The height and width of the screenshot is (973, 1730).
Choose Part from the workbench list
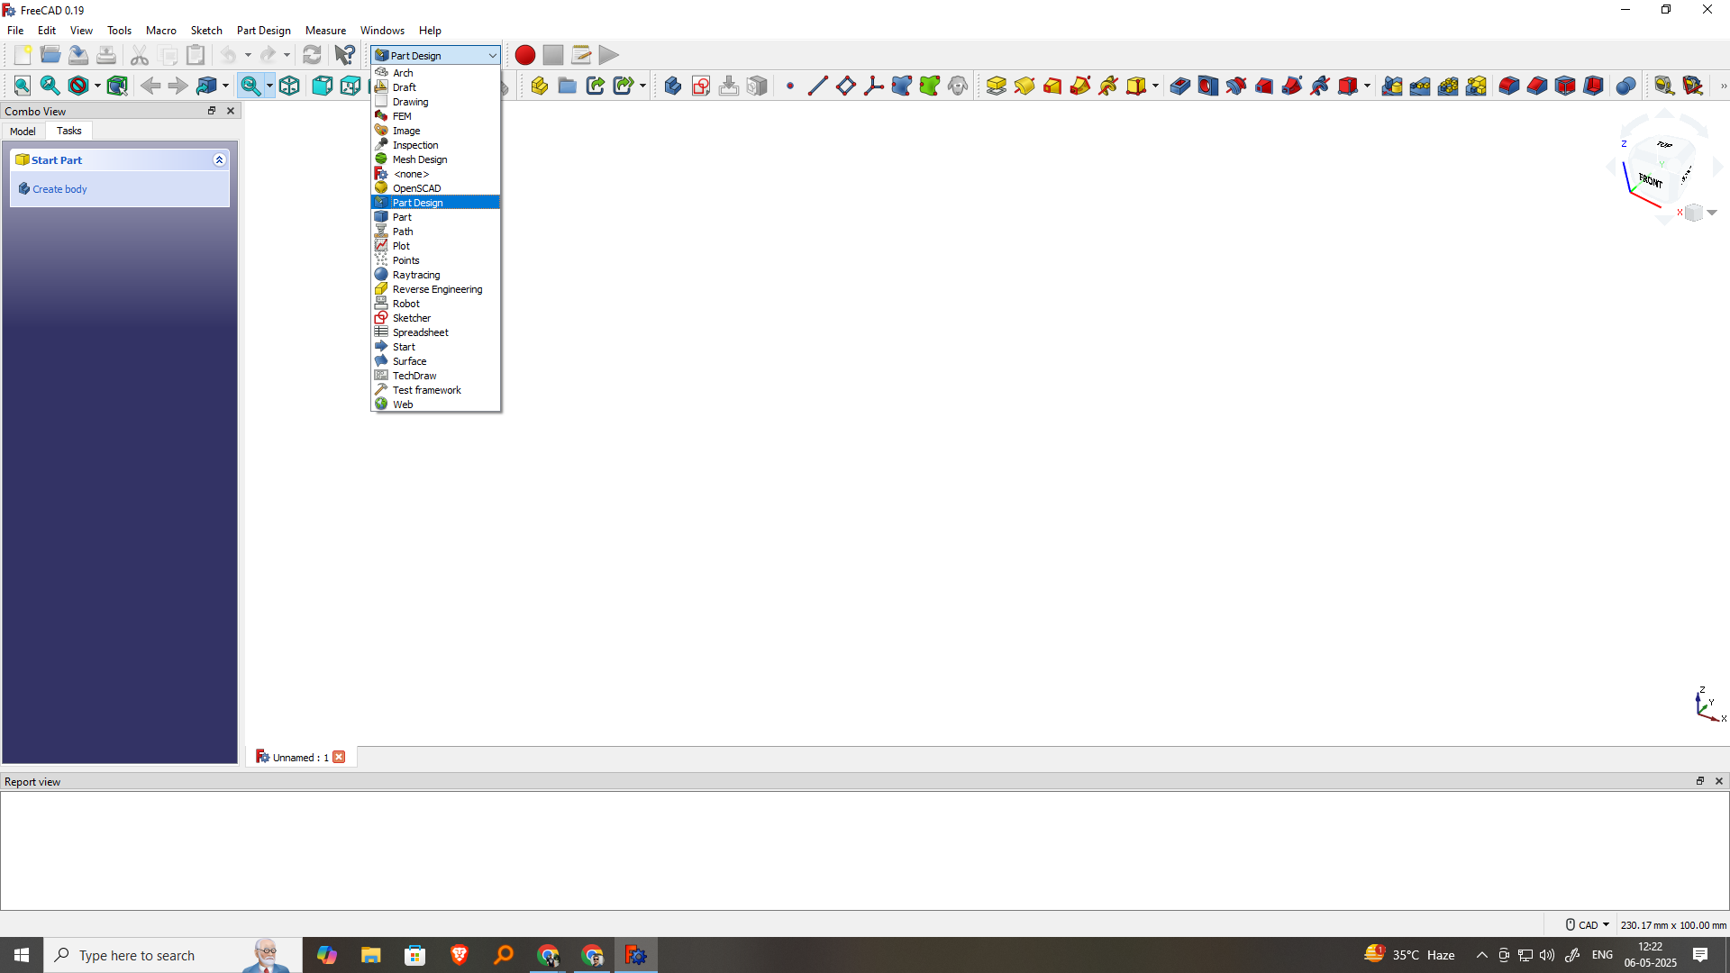436,217
